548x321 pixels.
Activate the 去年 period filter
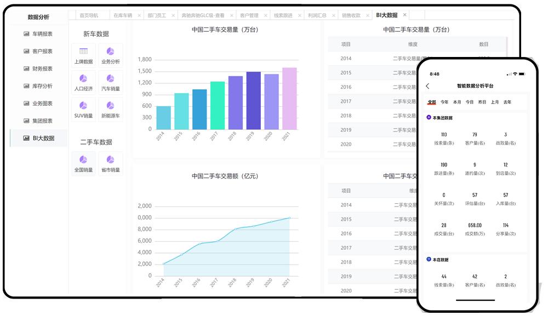[507, 102]
